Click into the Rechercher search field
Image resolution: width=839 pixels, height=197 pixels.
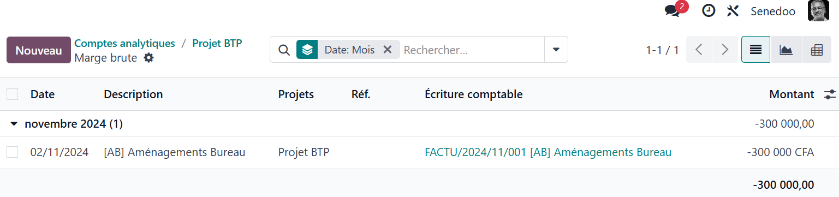(x=472, y=50)
